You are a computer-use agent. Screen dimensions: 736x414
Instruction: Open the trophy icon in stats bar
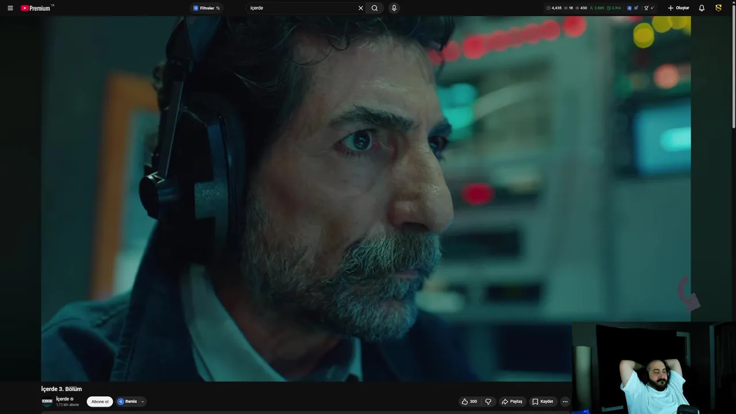point(646,8)
